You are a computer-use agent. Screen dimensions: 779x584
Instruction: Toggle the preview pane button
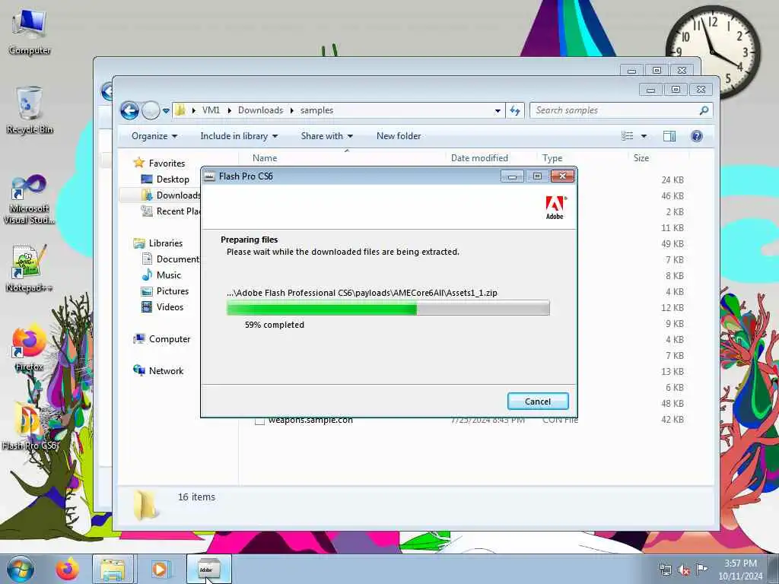[669, 136]
